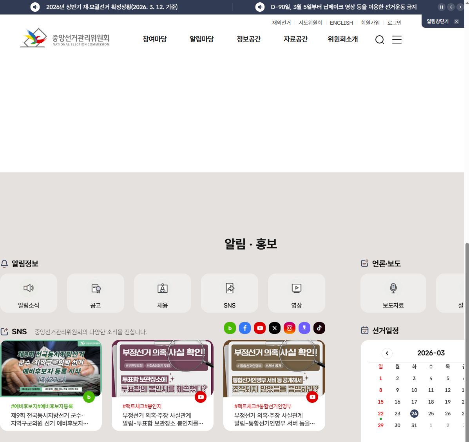Read the 2026년 상반기 재·보궐선거 notice
This screenshot has width=469, height=442.
click(x=112, y=7)
